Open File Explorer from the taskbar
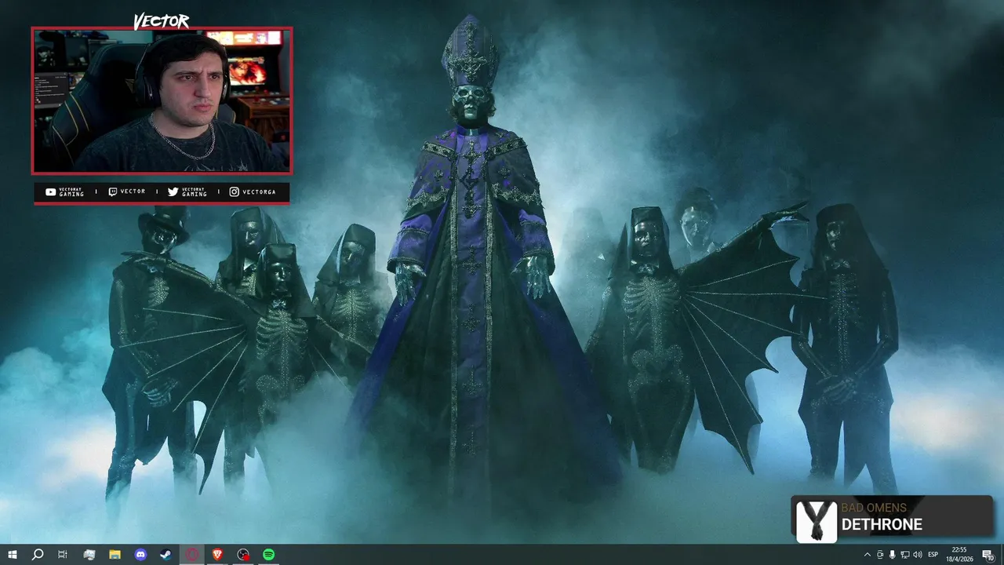 (x=115, y=555)
